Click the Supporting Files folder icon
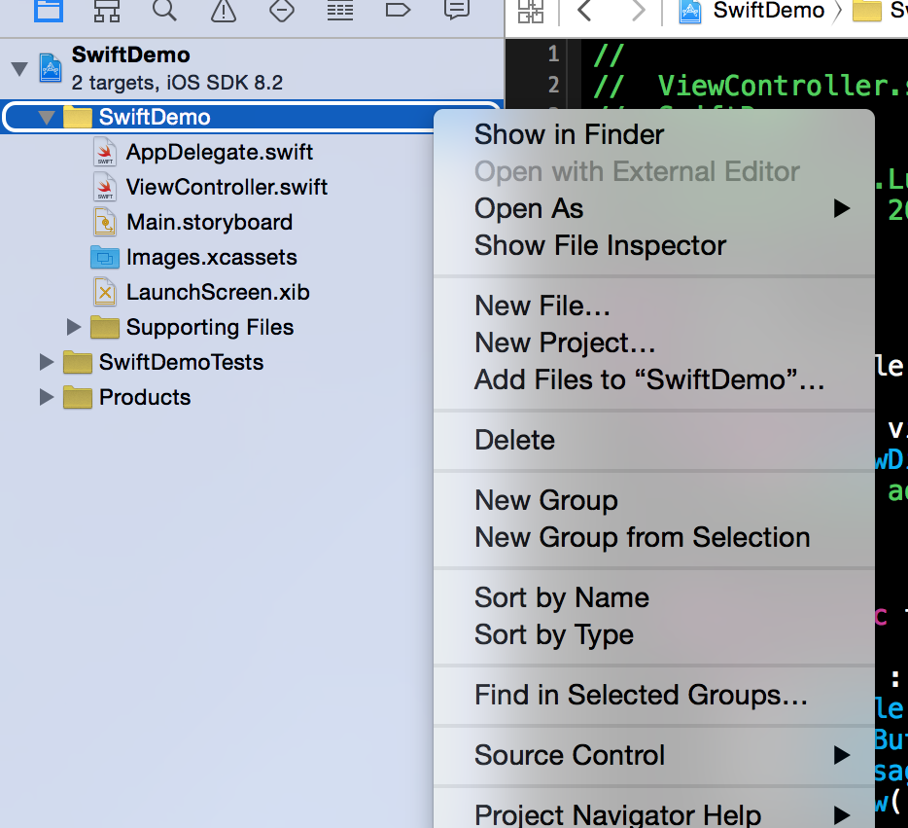908x828 pixels. click(105, 327)
